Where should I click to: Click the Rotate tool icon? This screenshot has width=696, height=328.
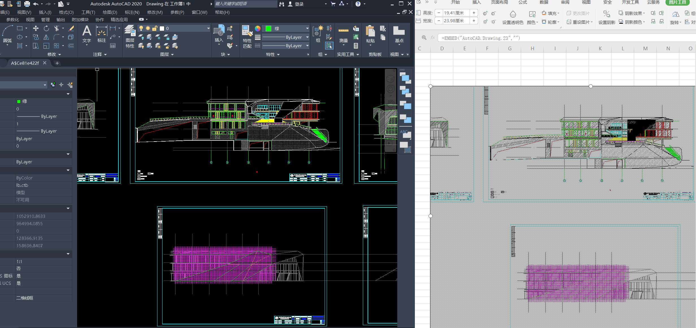46,28
